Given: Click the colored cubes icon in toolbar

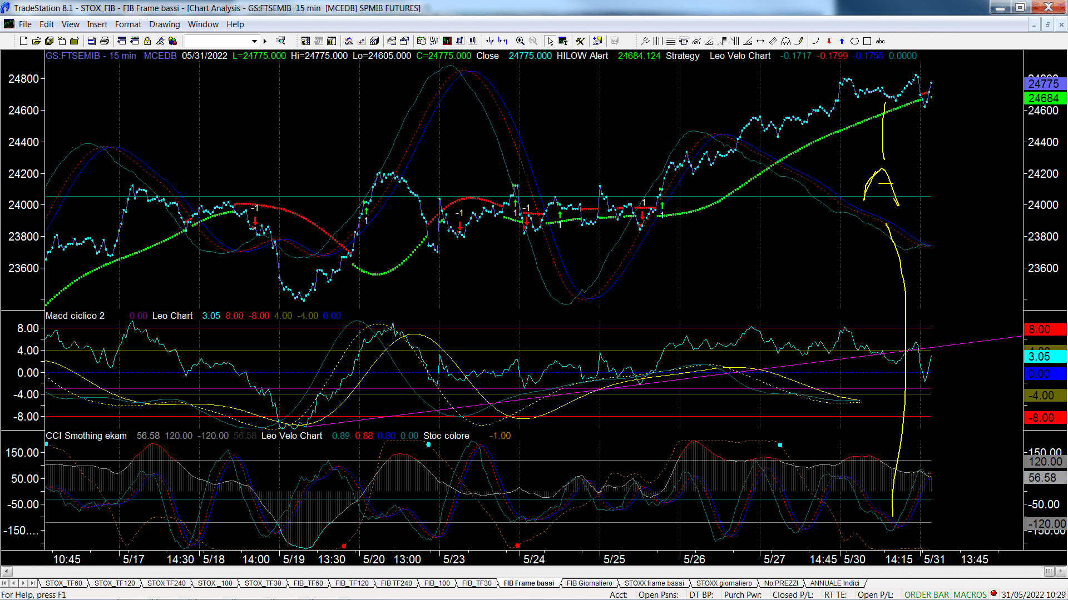Looking at the screenshot, I should pos(172,41).
